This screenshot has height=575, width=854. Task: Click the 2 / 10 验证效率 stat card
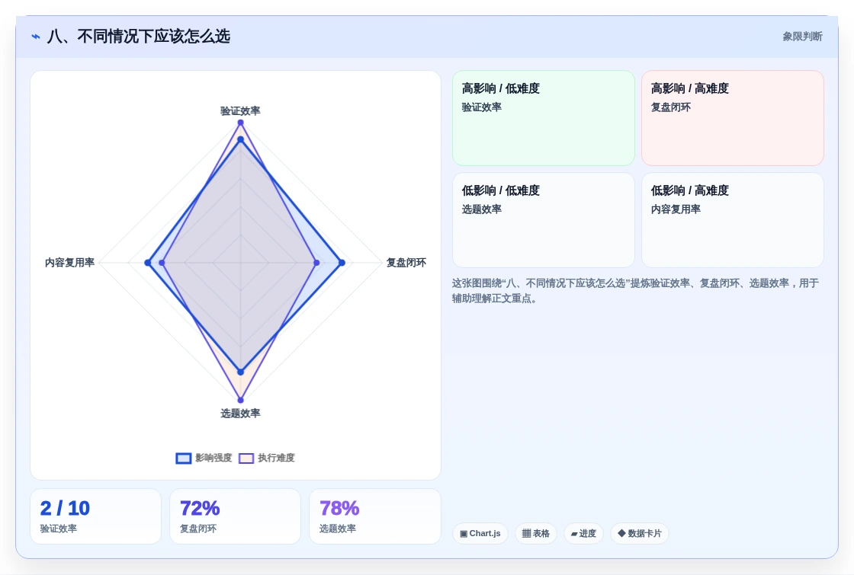click(96, 516)
